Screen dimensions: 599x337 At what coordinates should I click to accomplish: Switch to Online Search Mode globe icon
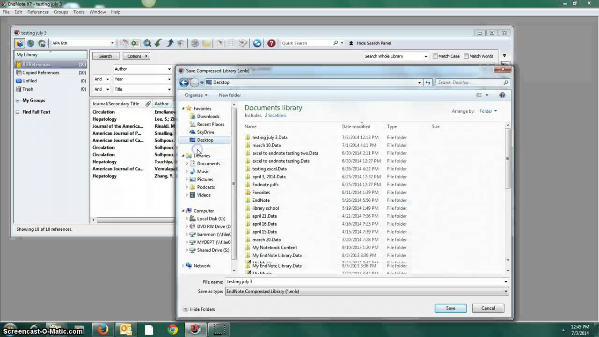click(31, 43)
